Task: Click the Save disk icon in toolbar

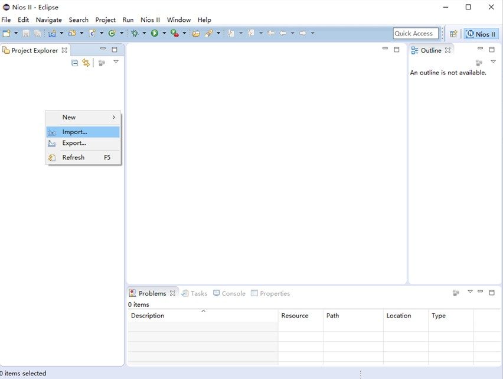Action: click(x=26, y=34)
